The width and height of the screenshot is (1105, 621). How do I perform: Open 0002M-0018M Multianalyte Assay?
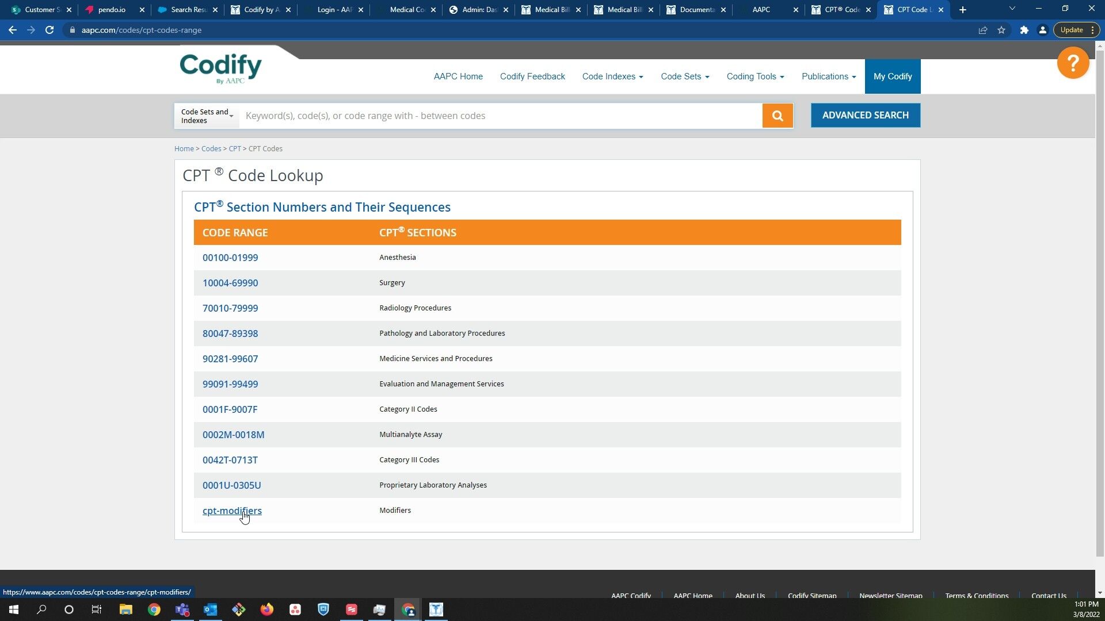[x=233, y=435]
